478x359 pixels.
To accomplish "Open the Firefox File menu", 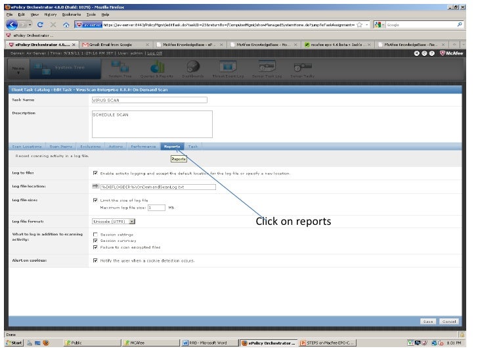I will coord(9,14).
